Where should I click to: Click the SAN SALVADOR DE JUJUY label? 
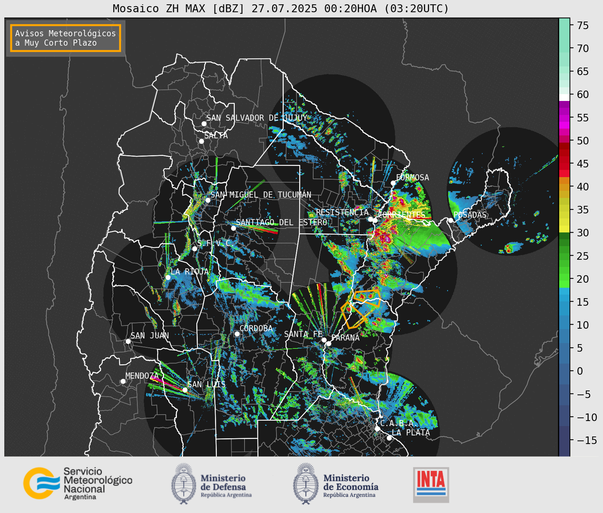257,118
